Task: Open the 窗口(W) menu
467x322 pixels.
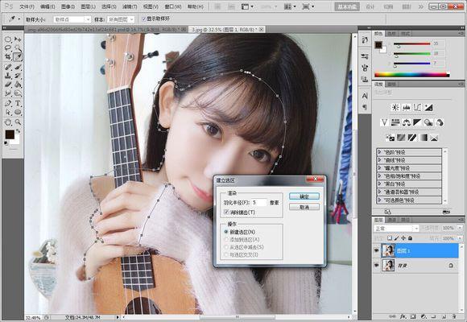Action: click(173, 6)
